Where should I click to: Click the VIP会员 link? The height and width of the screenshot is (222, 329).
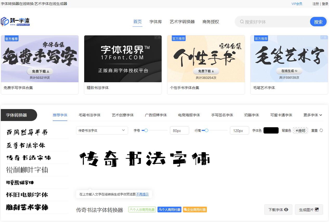pyautogui.click(x=297, y=4)
